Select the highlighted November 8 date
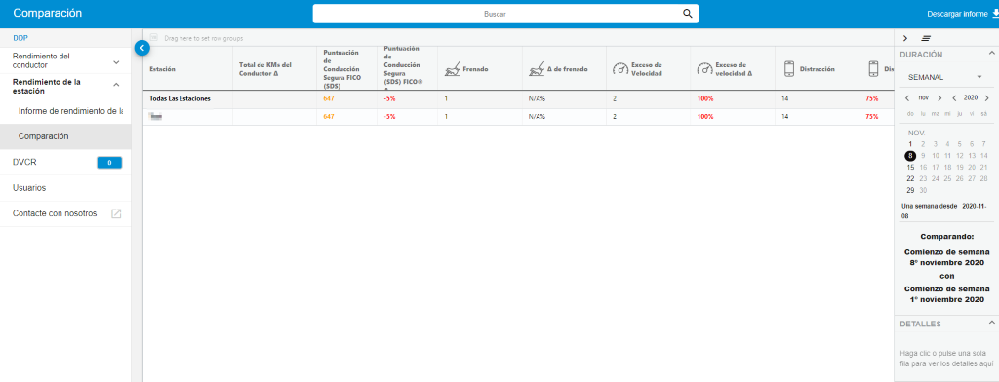999x382 pixels. pos(910,156)
